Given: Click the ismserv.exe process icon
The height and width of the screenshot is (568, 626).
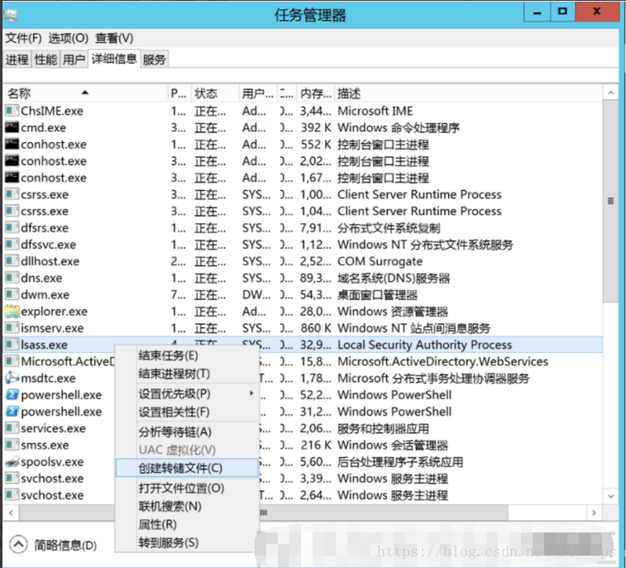Looking at the screenshot, I should pyautogui.click(x=12, y=328).
